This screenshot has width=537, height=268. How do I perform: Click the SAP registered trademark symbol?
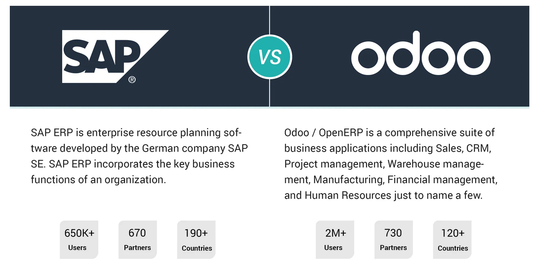(x=132, y=80)
